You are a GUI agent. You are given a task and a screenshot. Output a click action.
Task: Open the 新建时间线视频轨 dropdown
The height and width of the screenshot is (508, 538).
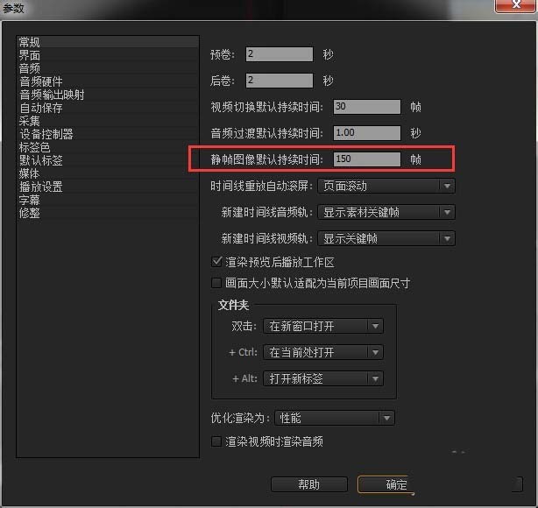coord(386,238)
